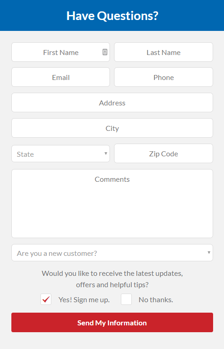Focus the Comments text area
The image size is (224, 349).
click(112, 204)
